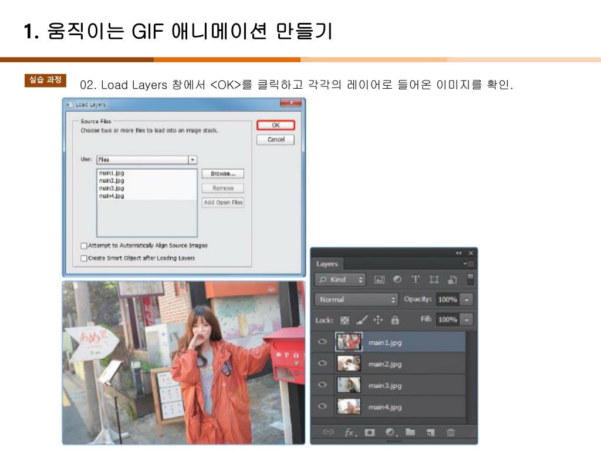Viewport: 601px width, 451px height.
Task: Select the main1.jpg layer name
Action: (x=385, y=342)
